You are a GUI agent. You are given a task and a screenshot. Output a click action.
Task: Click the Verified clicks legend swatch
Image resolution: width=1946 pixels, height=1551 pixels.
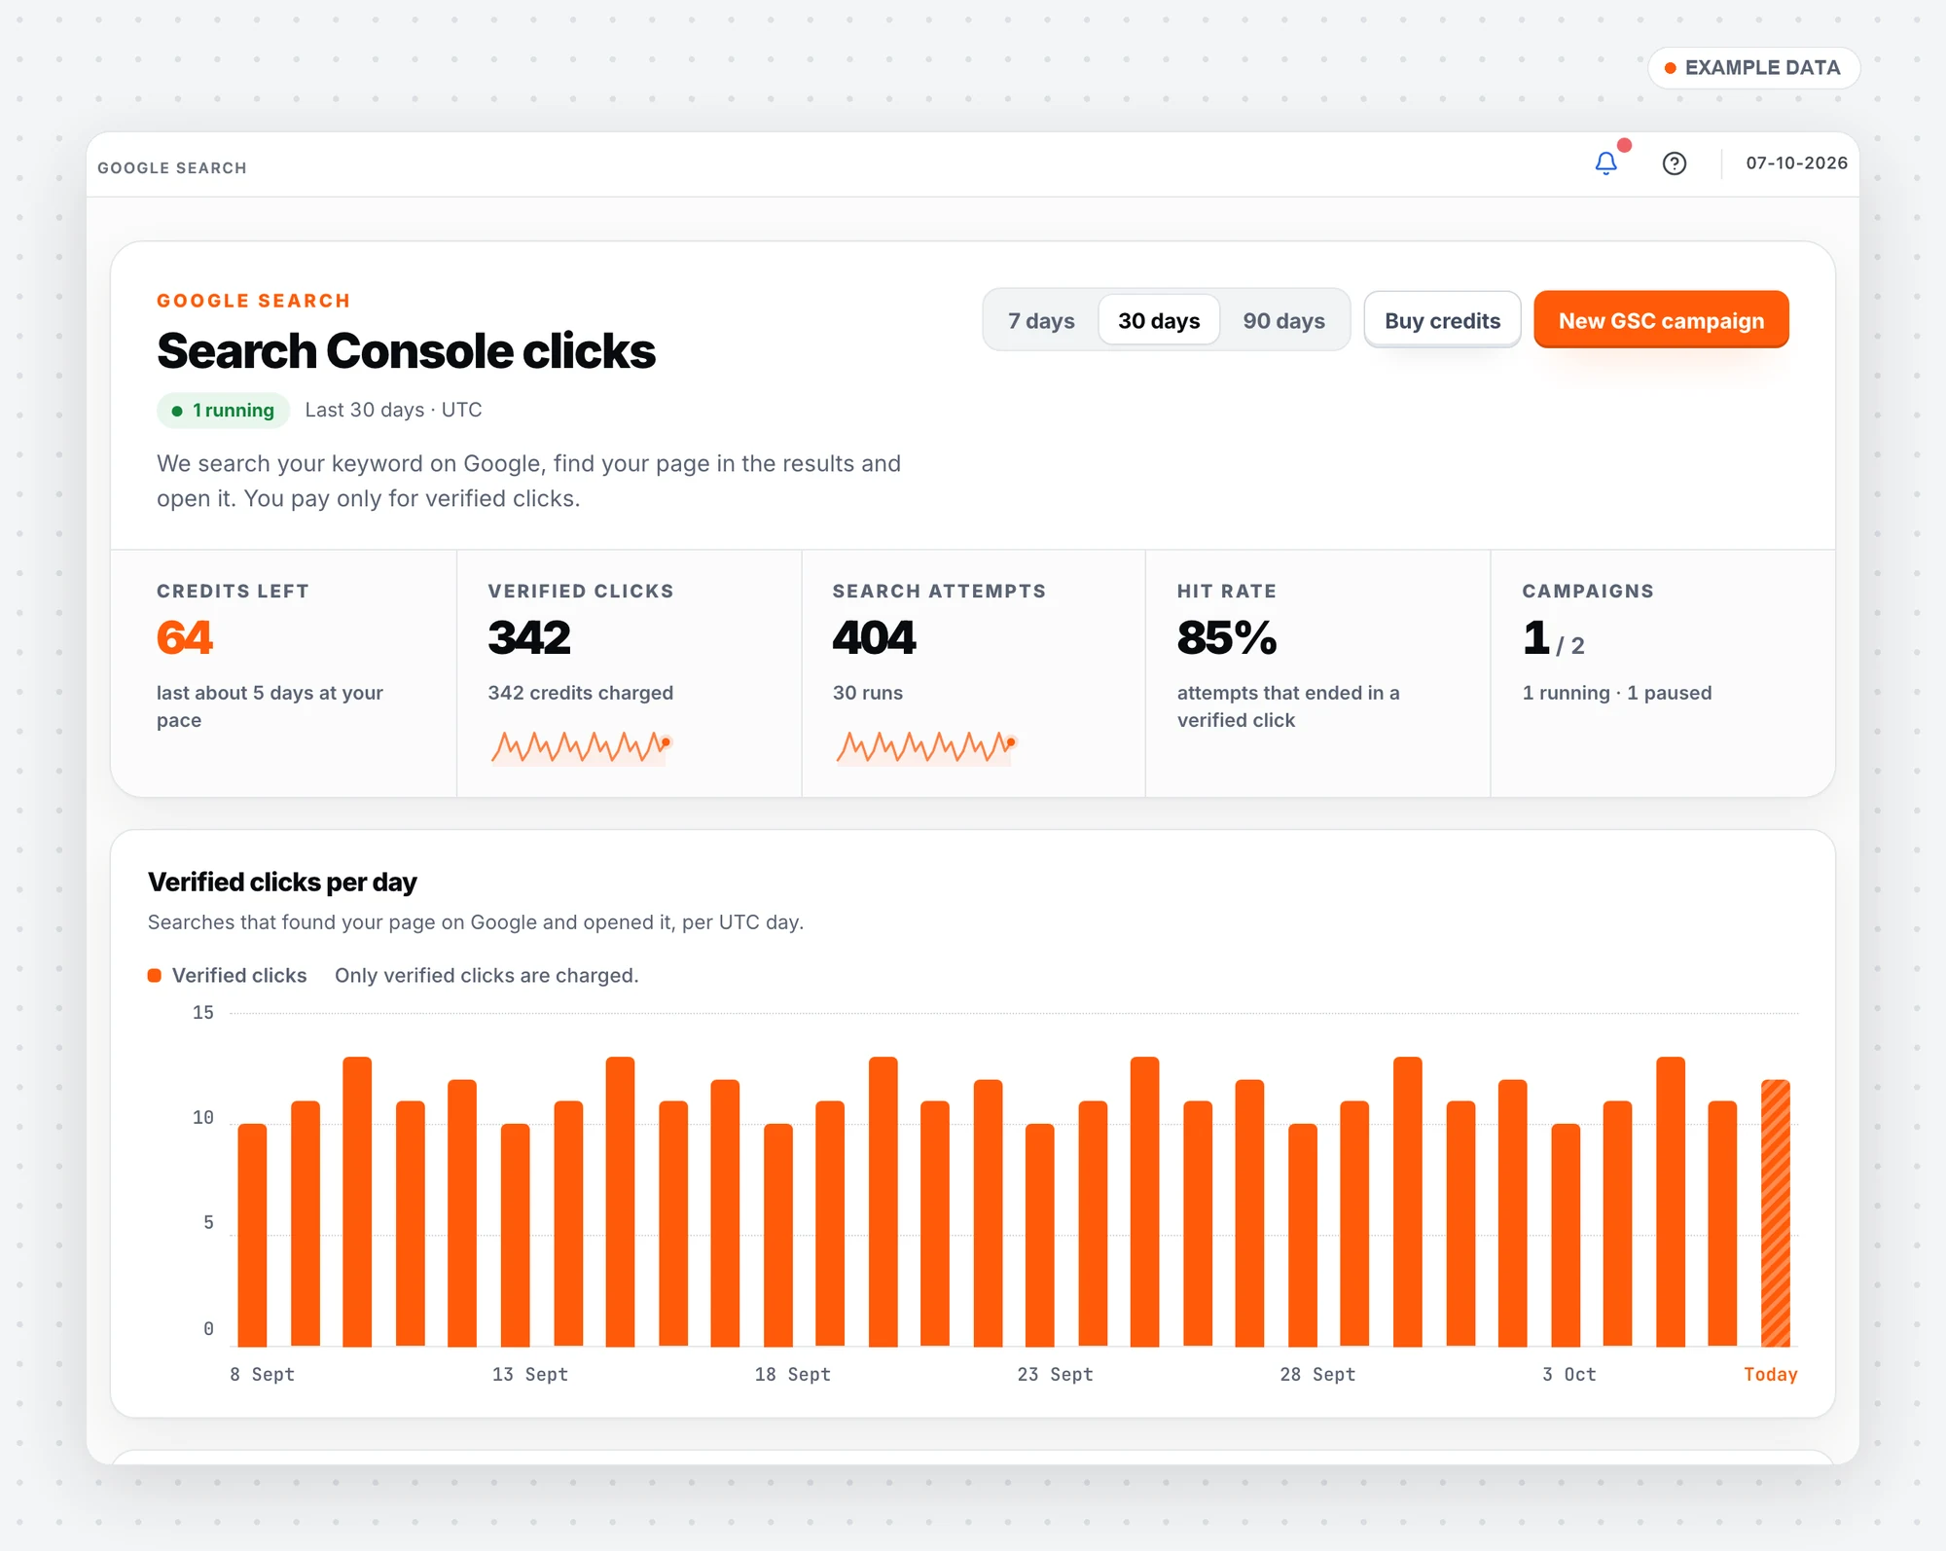[x=154, y=975]
